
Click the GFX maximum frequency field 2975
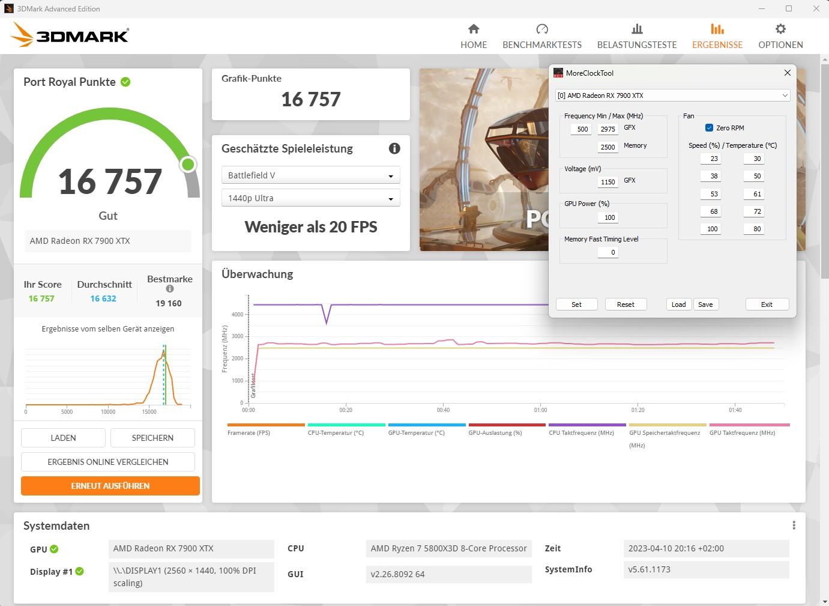pos(608,129)
